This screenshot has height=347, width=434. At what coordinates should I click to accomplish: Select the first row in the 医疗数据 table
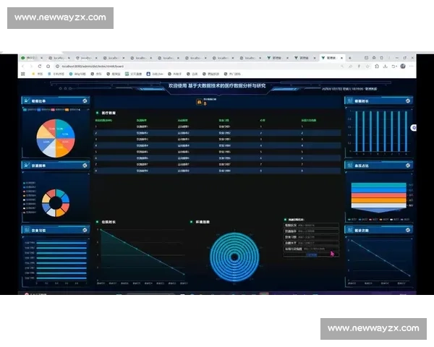tap(217, 127)
